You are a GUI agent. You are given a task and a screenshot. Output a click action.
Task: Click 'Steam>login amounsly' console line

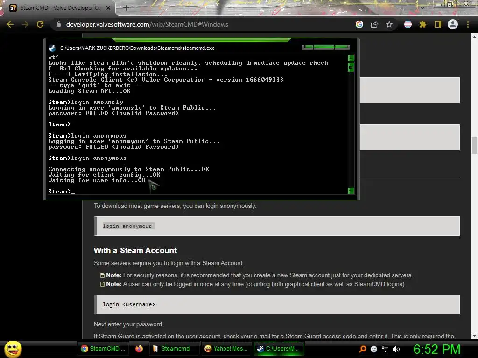pyautogui.click(x=86, y=102)
